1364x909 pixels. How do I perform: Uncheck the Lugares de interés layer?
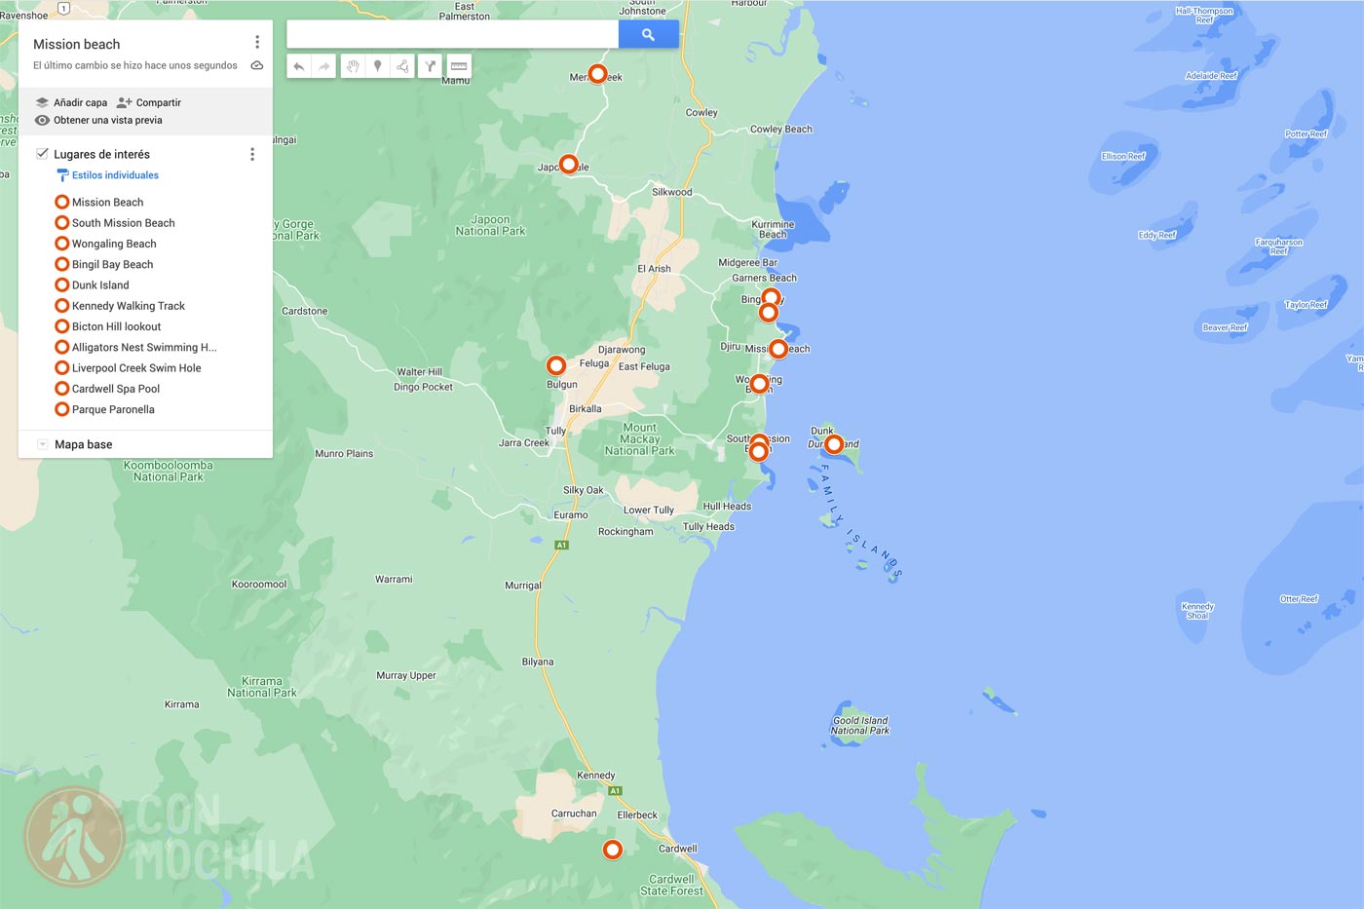pyautogui.click(x=42, y=153)
